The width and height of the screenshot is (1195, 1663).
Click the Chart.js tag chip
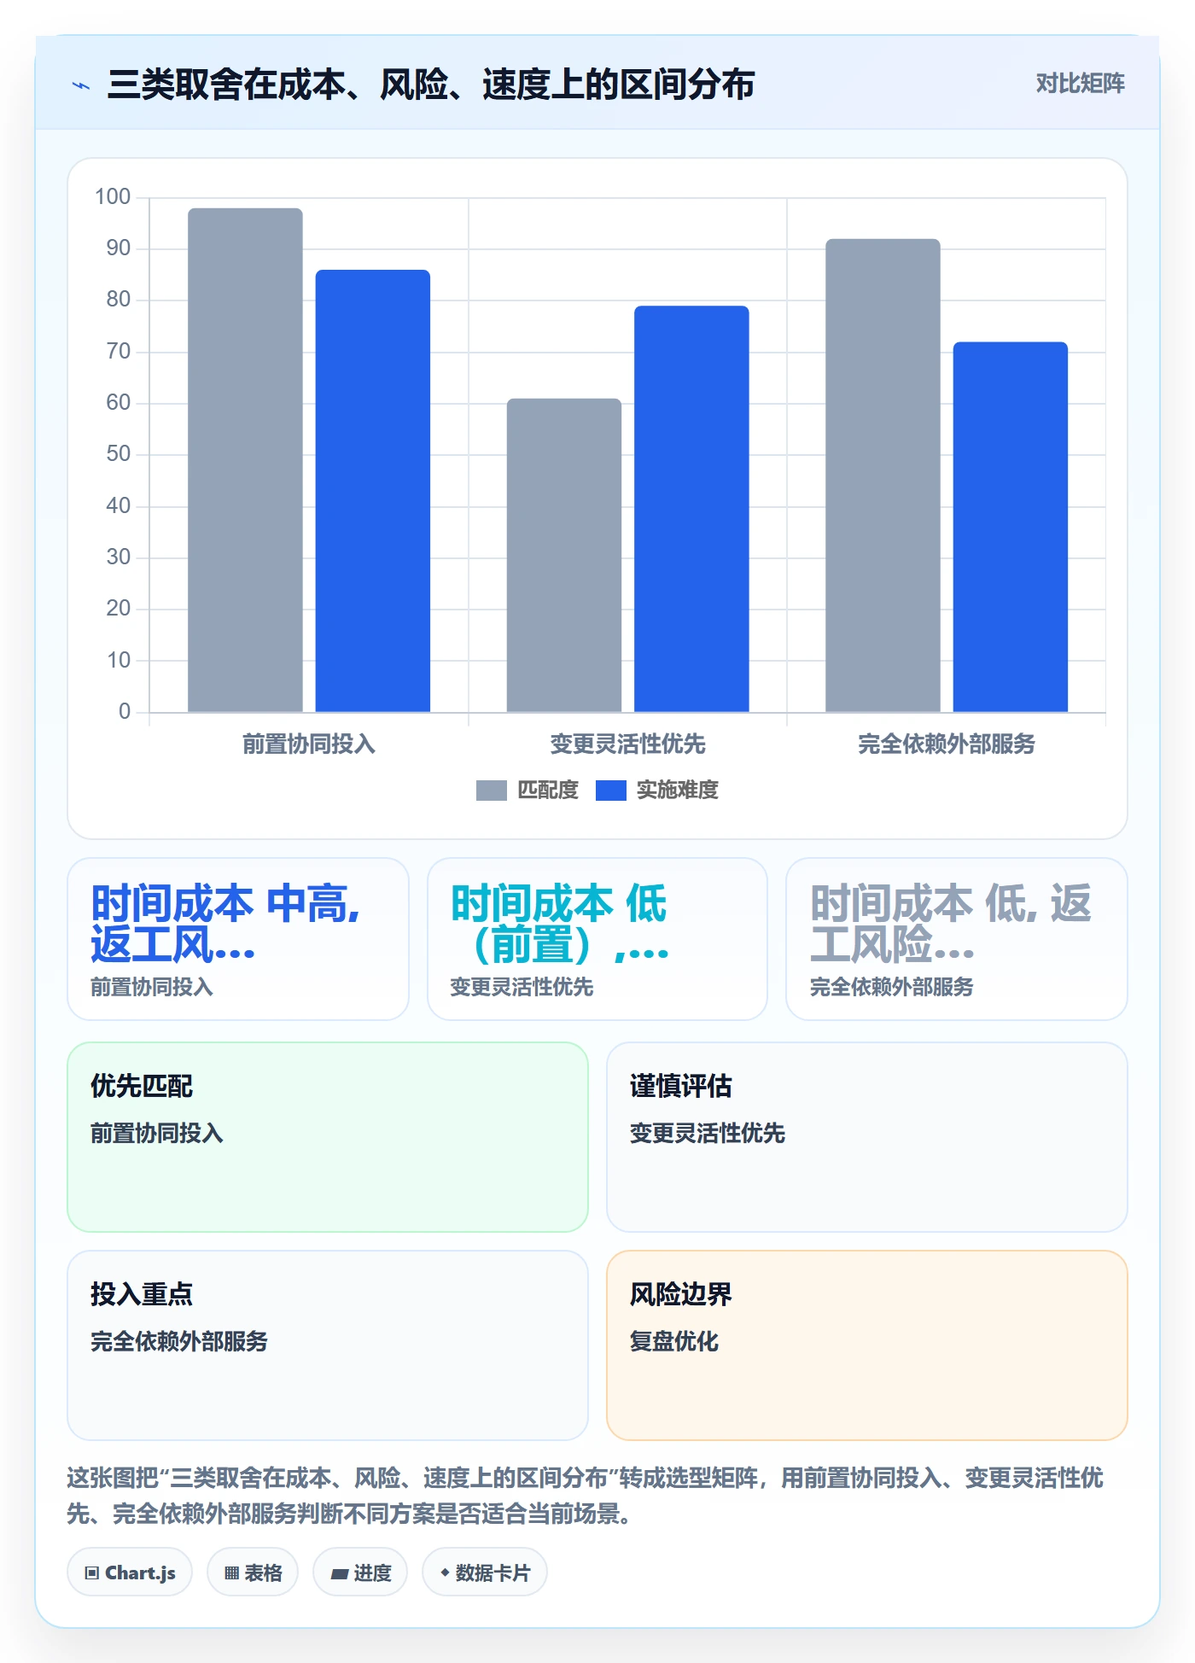point(130,1573)
